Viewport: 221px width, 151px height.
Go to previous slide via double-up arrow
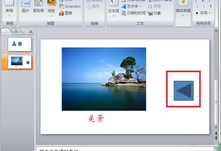[216, 133]
